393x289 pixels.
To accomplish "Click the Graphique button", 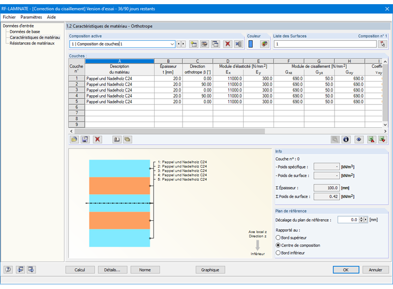I will pyautogui.click(x=210, y=269).
